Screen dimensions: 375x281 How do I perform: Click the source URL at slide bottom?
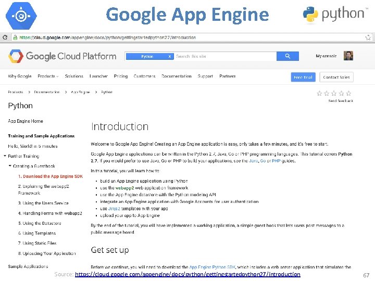(187, 274)
